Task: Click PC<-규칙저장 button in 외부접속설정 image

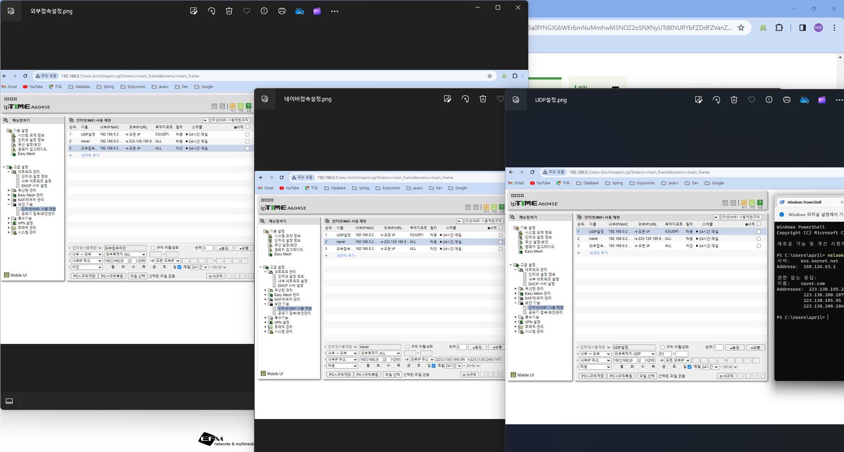Action: pyautogui.click(x=84, y=276)
